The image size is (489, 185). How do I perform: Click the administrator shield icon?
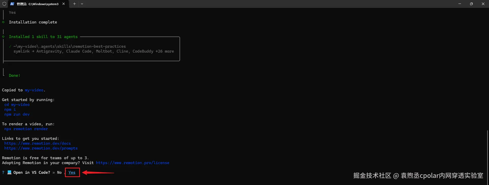(x=4, y=4)
